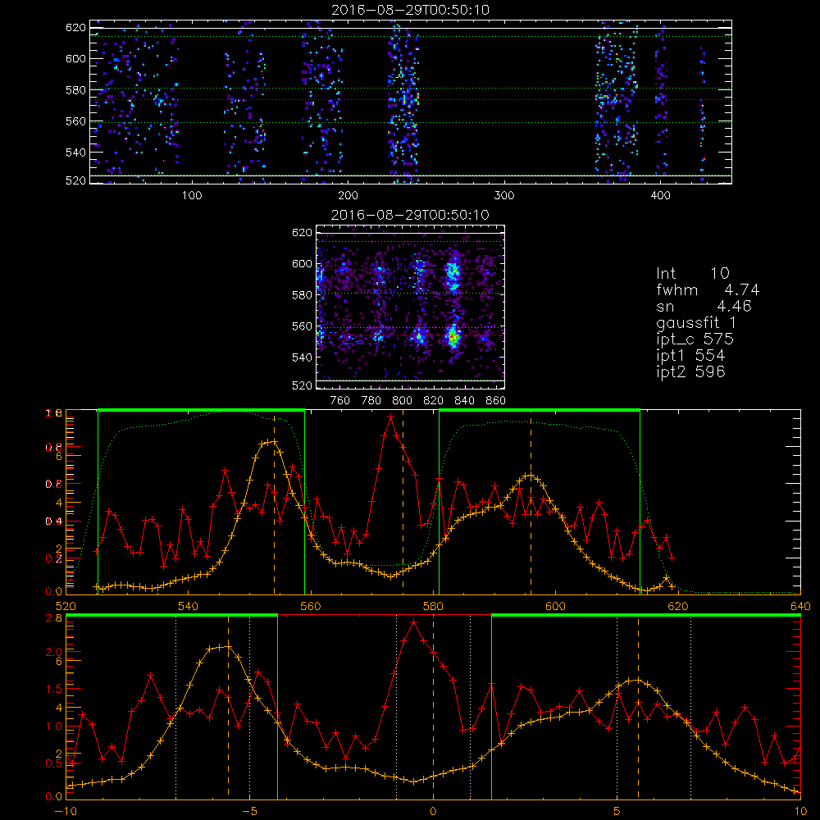
Task: Click x-axis label 560 of the upper profile plot
Action: (x=311, y=606)
